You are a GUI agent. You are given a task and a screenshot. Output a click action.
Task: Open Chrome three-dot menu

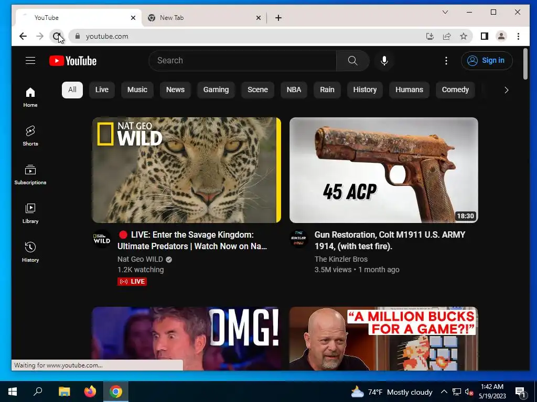[518, 36]
